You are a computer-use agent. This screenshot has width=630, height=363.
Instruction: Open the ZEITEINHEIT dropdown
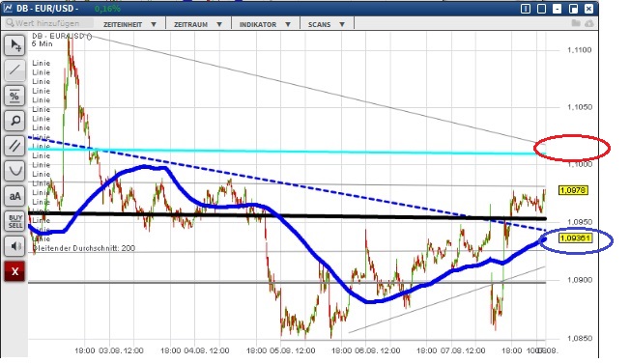click(130, 24)
